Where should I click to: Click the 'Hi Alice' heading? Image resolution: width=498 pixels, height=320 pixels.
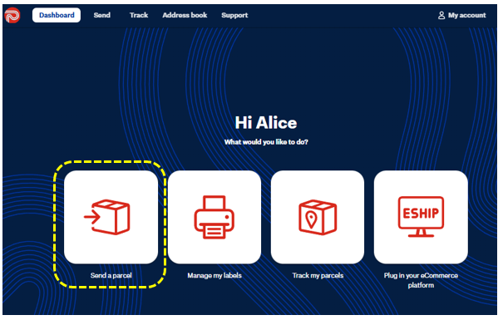click(x=266, y=122)
